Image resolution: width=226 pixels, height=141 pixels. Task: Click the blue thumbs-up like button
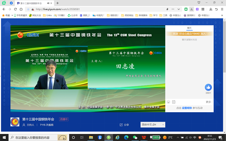coord(208,87)
